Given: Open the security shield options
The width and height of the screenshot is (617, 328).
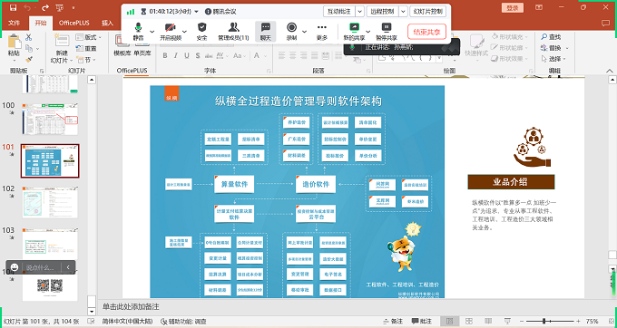Looking at the screenshot, I should pos(201,32).
